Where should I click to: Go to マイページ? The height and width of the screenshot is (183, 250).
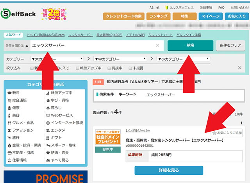[211, 16]
